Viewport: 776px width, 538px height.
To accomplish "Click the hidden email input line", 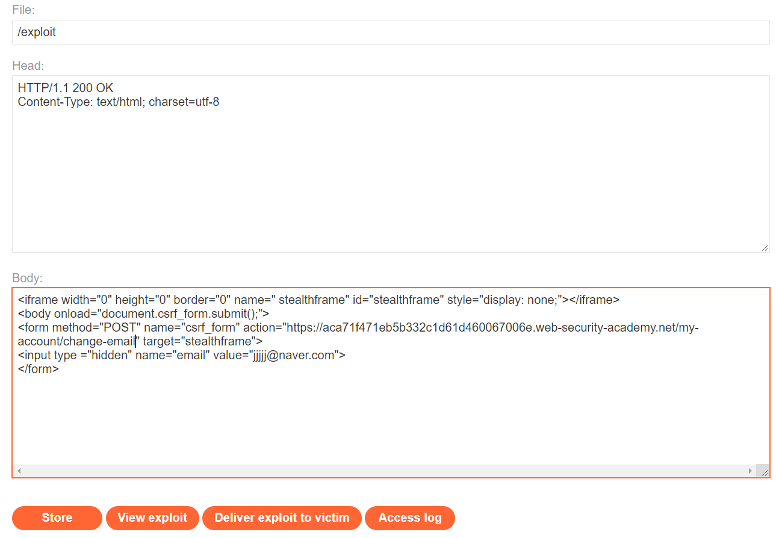I will [182, 356].
